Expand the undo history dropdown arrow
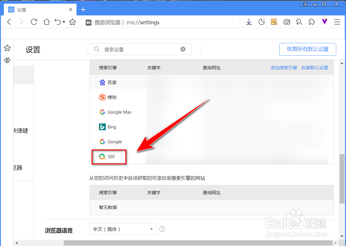The width and height of the screenshot is (346, 246). click(64, 22)
